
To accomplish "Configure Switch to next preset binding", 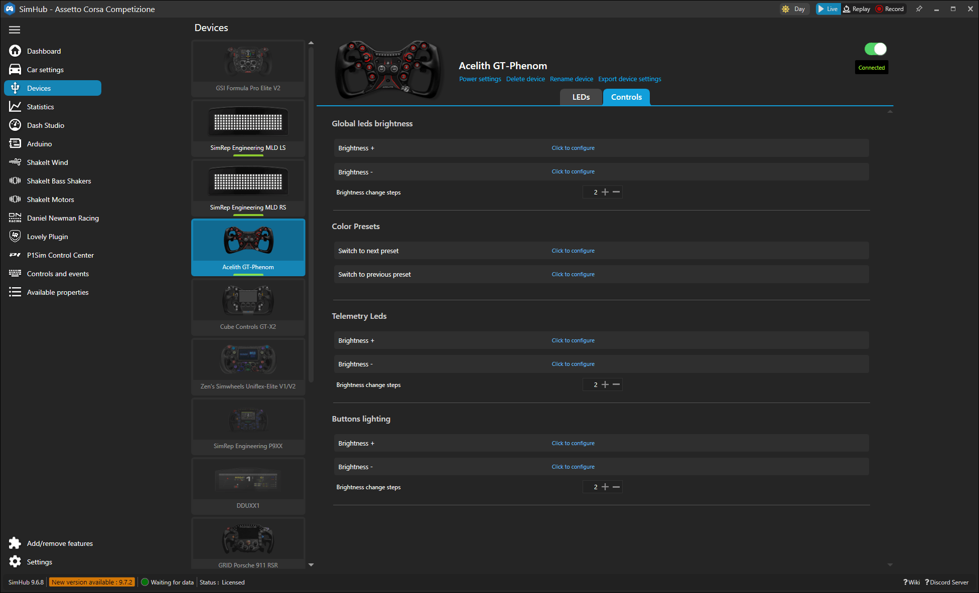I will [x=573, y=251].
